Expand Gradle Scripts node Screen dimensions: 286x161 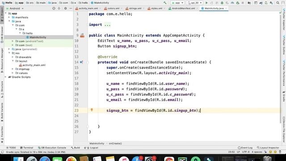[x=6, y=77]
